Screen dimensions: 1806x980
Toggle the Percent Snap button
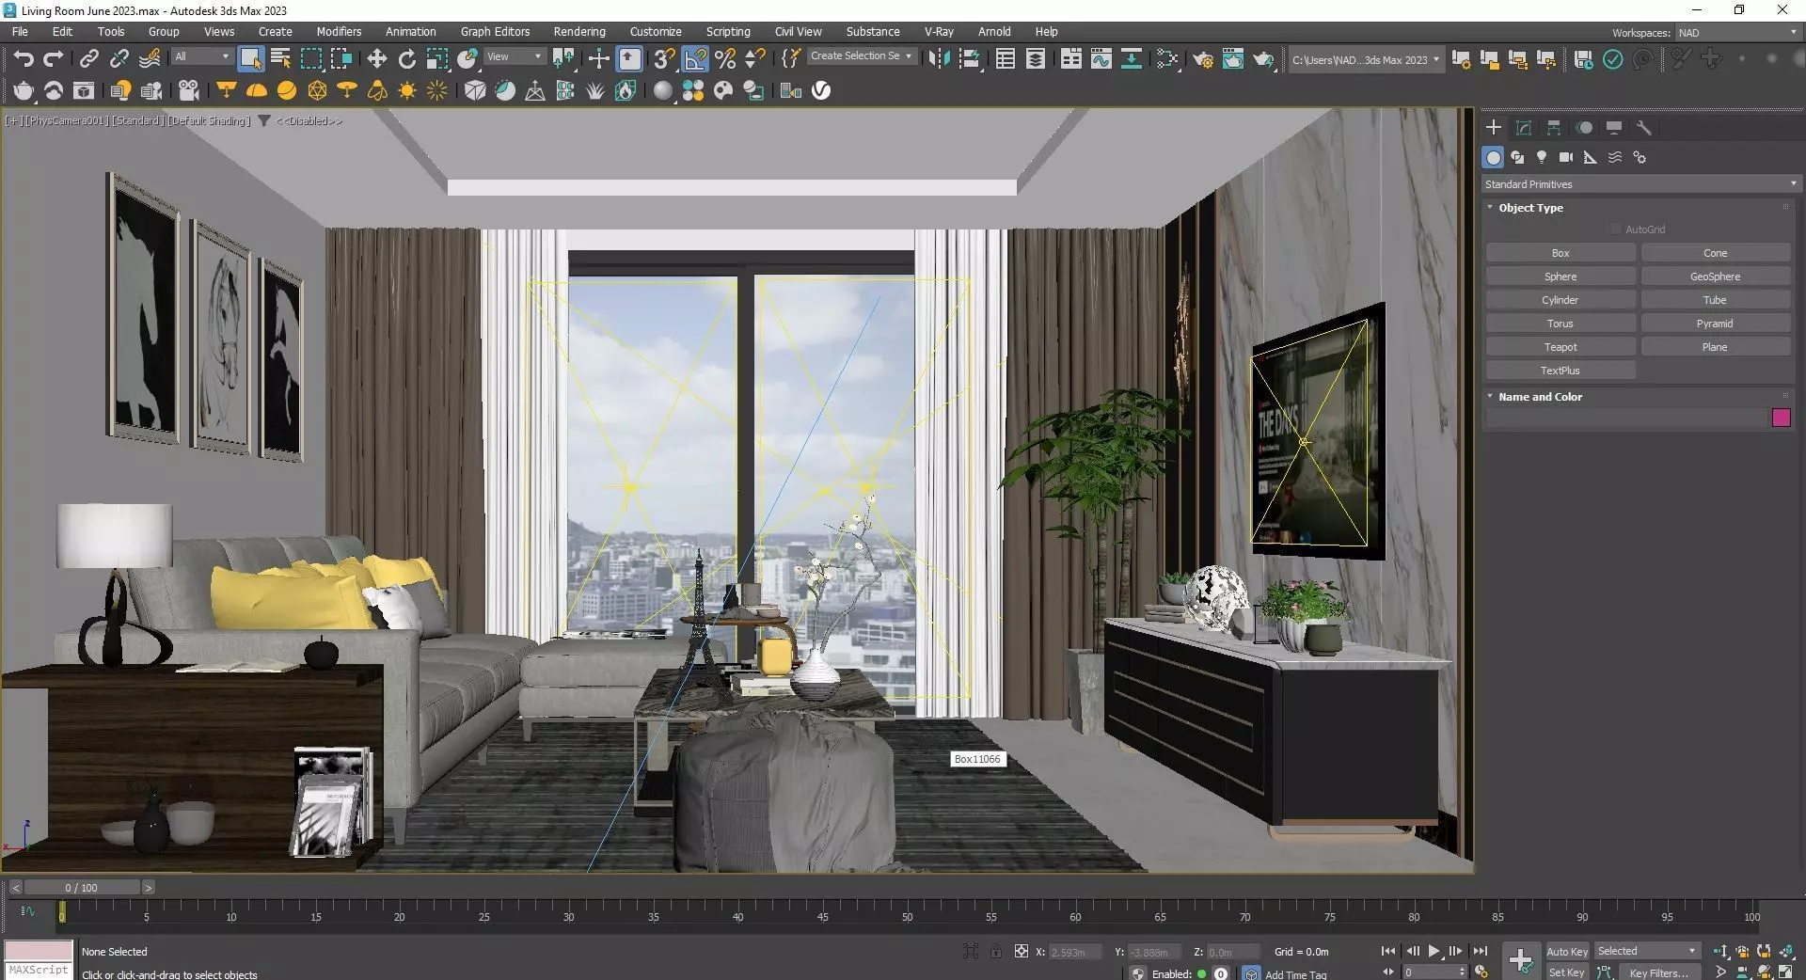click(725, 59)
